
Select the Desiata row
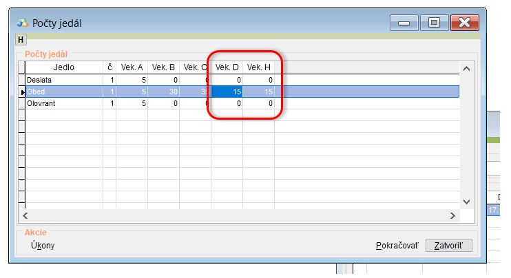click(63, 80)
